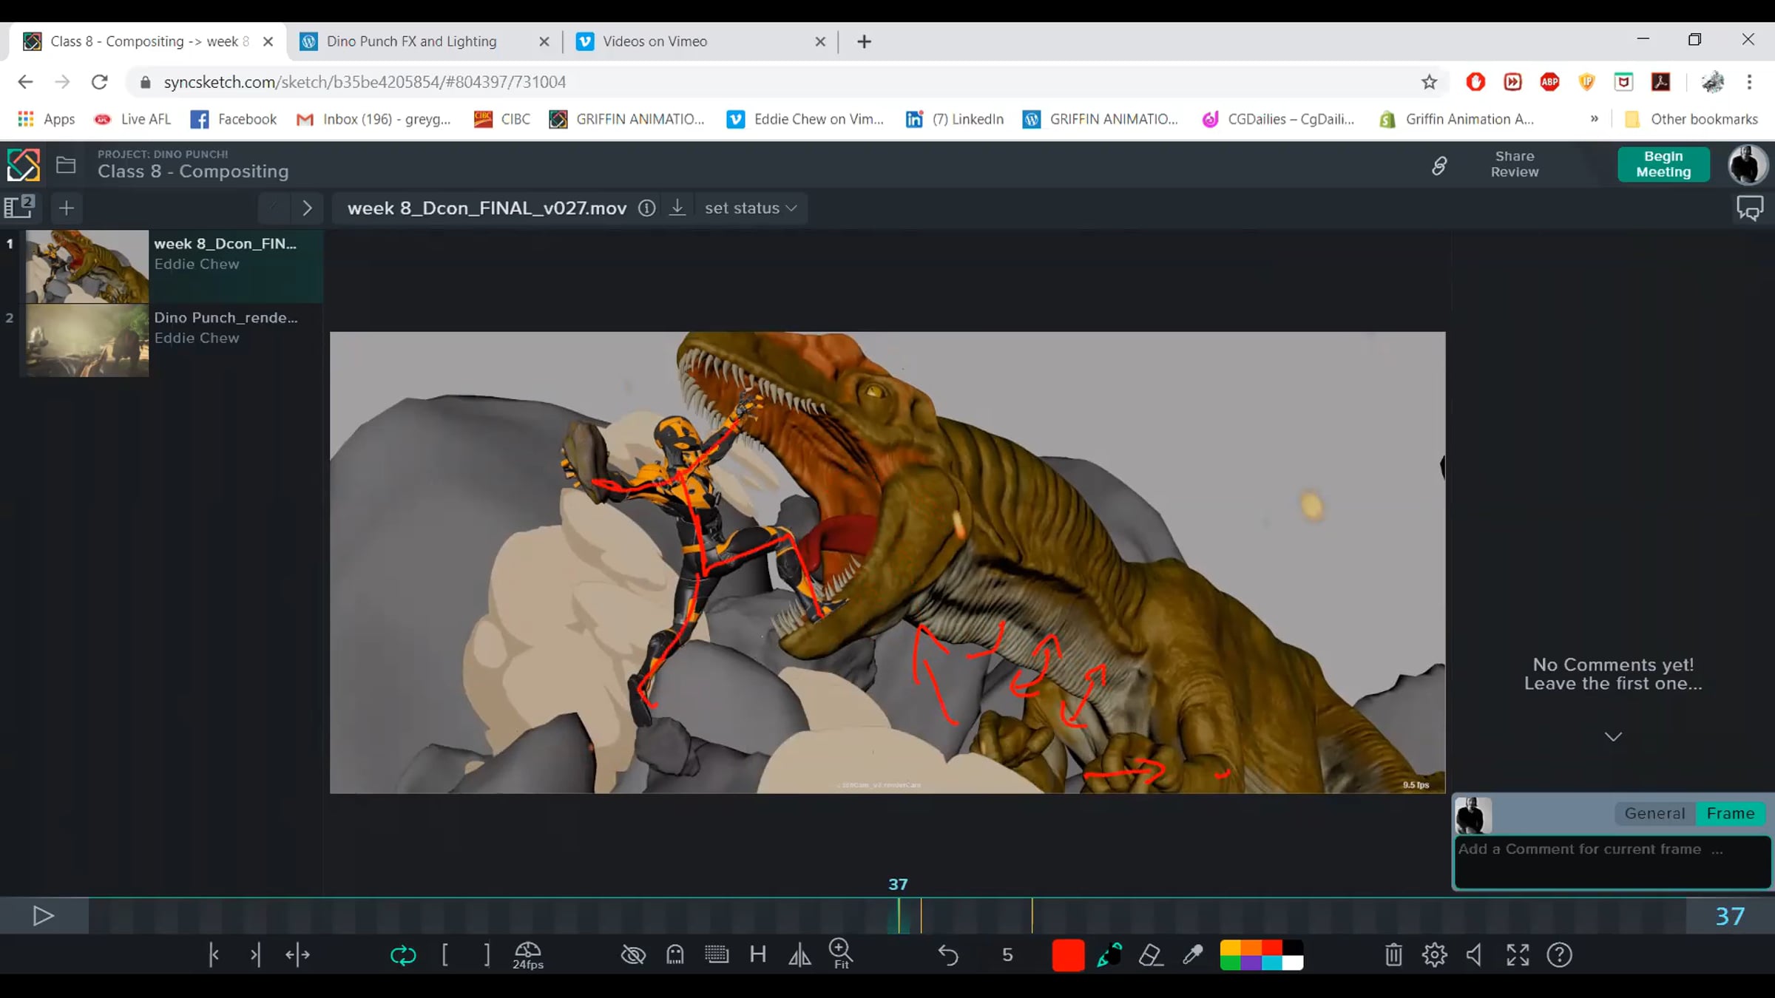Toggle mirror flip of the viewer
1775x998 pixels.
click(799, 955)
